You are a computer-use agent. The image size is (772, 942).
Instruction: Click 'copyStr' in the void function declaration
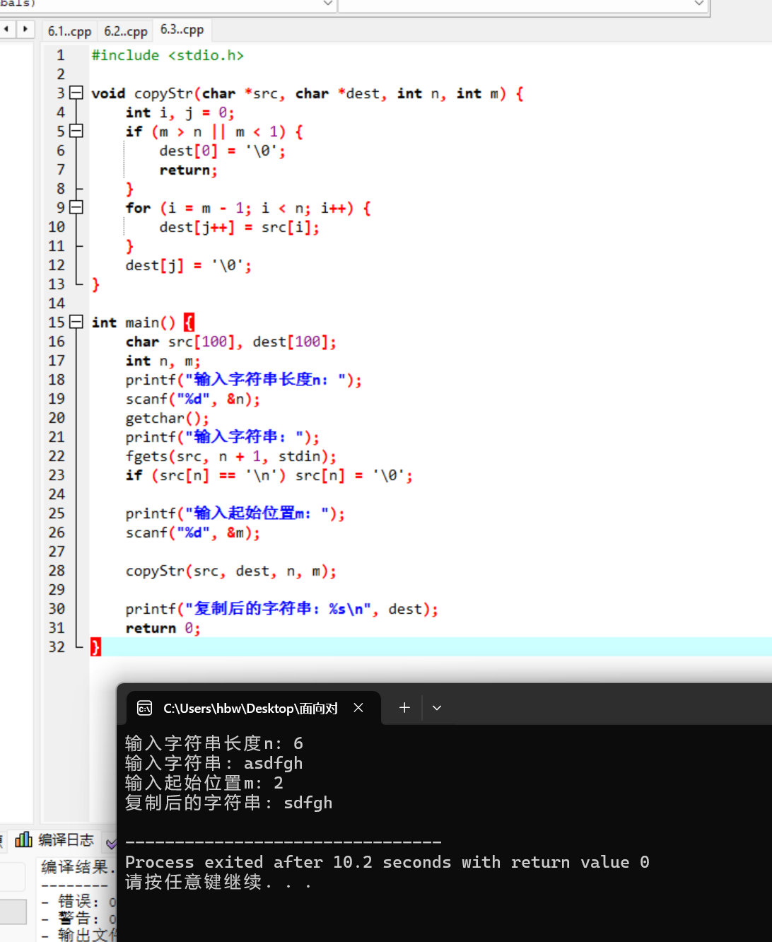coord(163,93)
